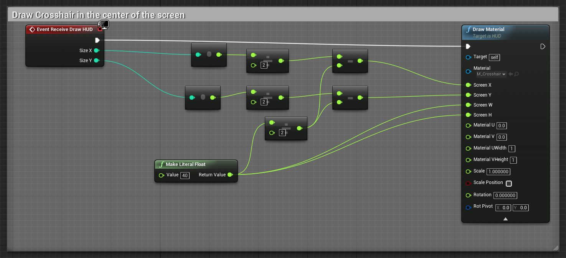
Task: Use selected asset arrow next to M_Crosshair
Action: click(x=511, y=74)
